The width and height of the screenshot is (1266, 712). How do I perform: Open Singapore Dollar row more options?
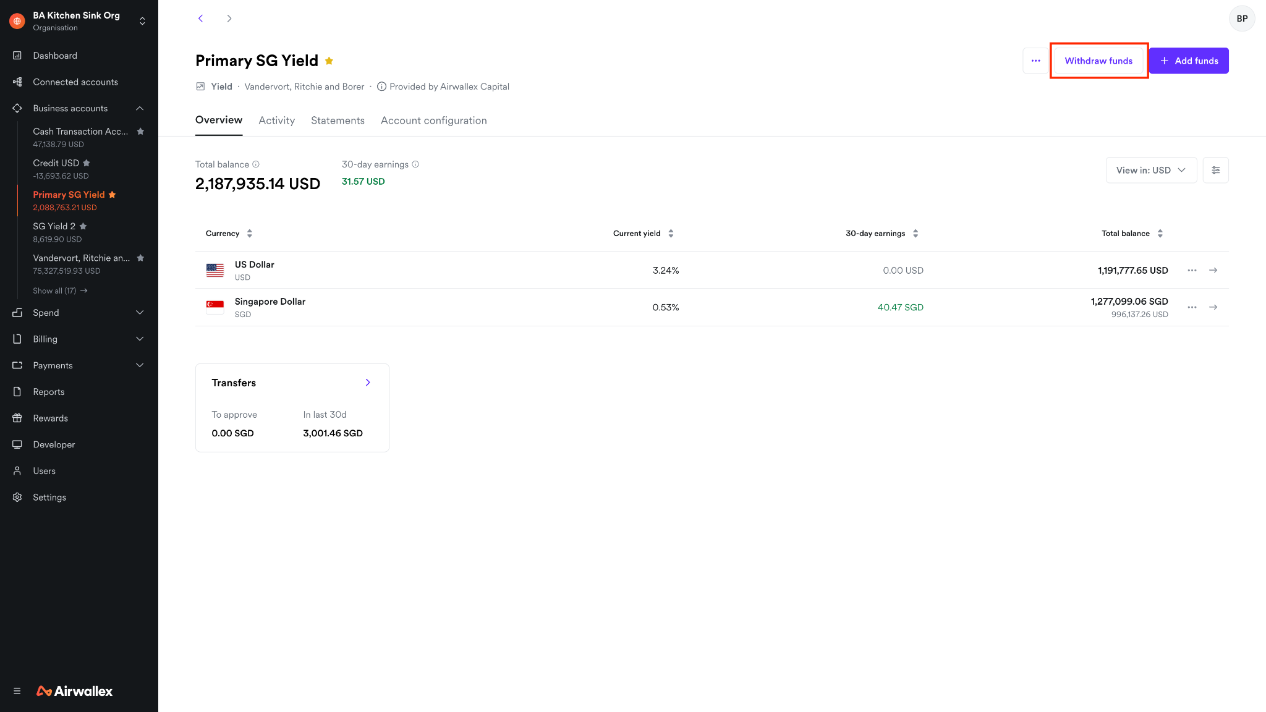[x=1192, y=307]
